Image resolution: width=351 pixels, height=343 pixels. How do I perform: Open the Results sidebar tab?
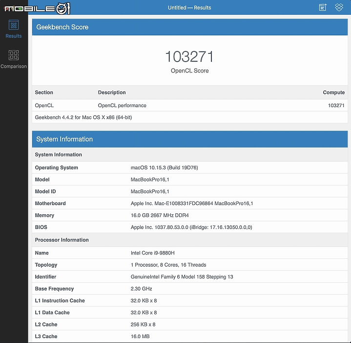pos(14,29)
